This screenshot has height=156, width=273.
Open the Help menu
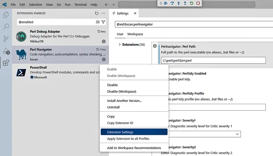tap(94, 4)
